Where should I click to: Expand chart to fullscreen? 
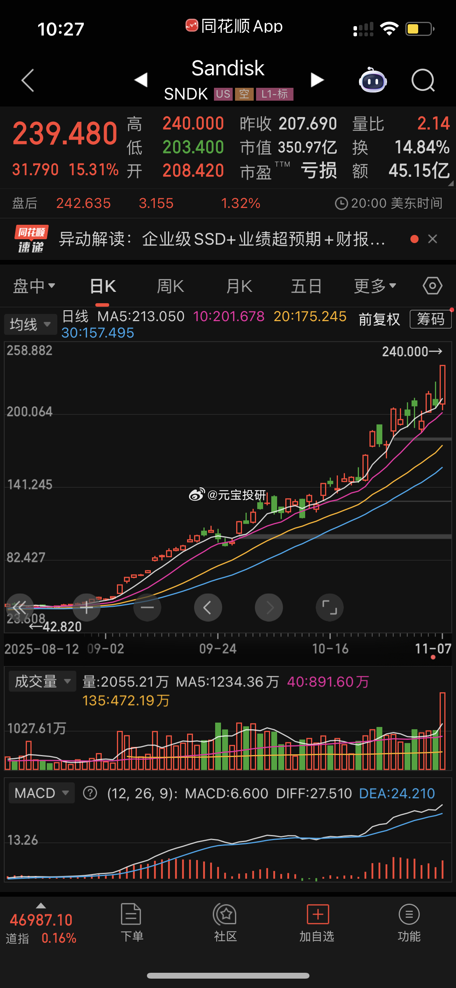(330, 607)
